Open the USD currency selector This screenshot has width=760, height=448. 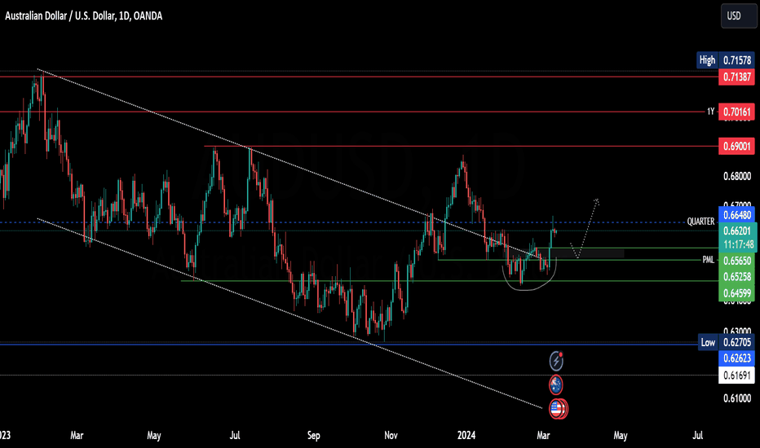[x=739, y=16]
